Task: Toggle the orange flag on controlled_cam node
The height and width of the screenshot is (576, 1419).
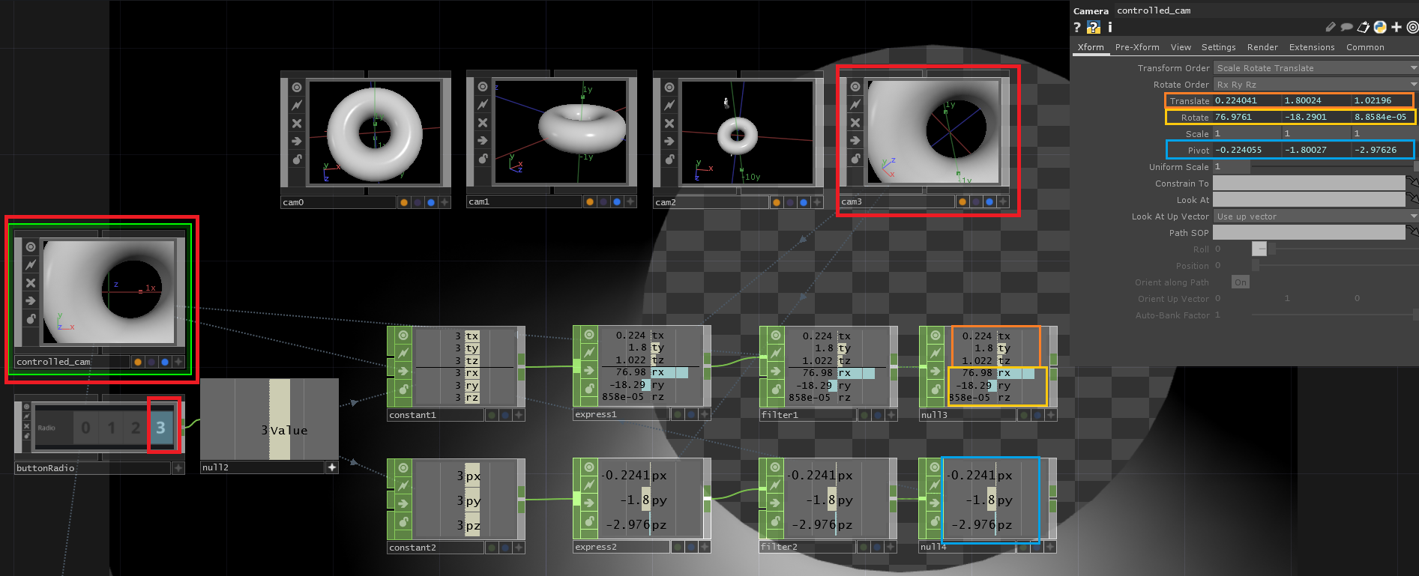Action: [138, 362]
